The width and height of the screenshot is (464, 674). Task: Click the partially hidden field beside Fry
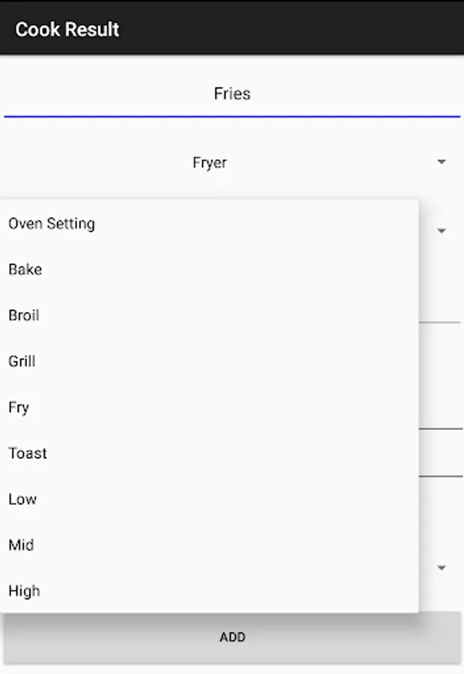click(x=440, y=413)
